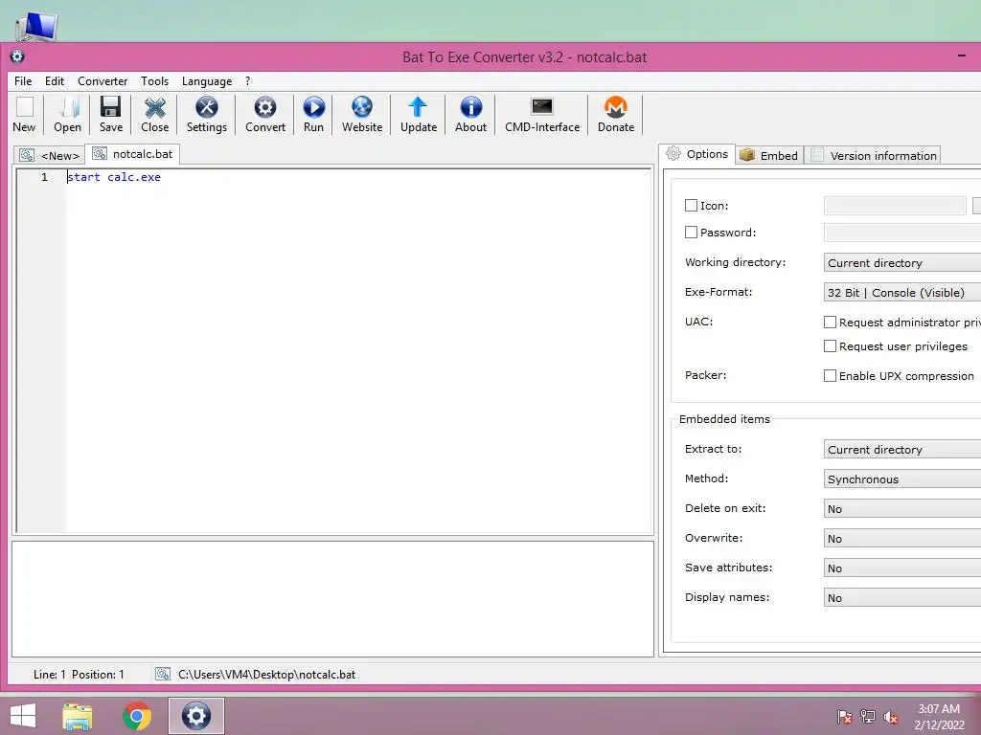The image size is (981, 735).
Task: Open the Save attributes dropdown
Action: click(x=902, y=568)
